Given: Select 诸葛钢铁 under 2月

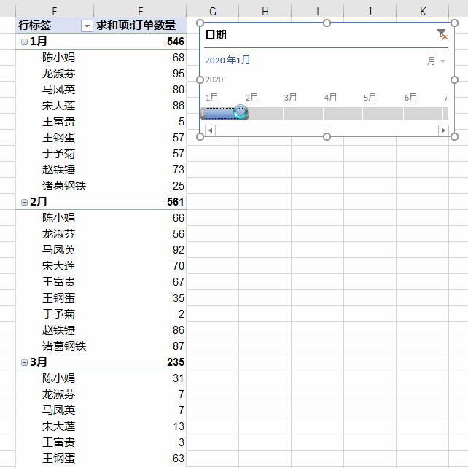Looking at the screenshot, I should [64, 346].
